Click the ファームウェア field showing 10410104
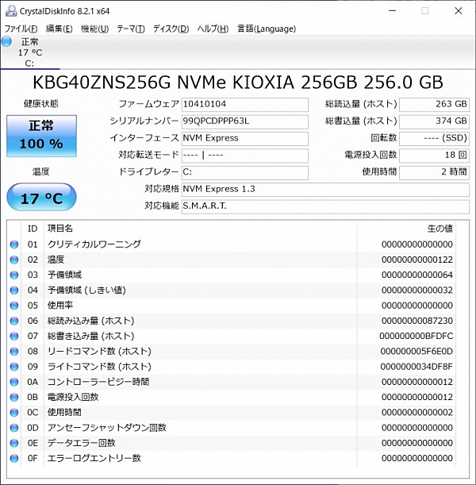 click(x=244, y=105)
